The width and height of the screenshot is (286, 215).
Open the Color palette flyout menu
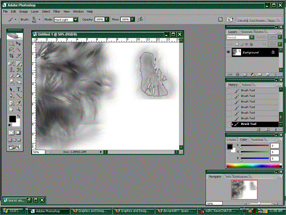[x=280, y=140]
